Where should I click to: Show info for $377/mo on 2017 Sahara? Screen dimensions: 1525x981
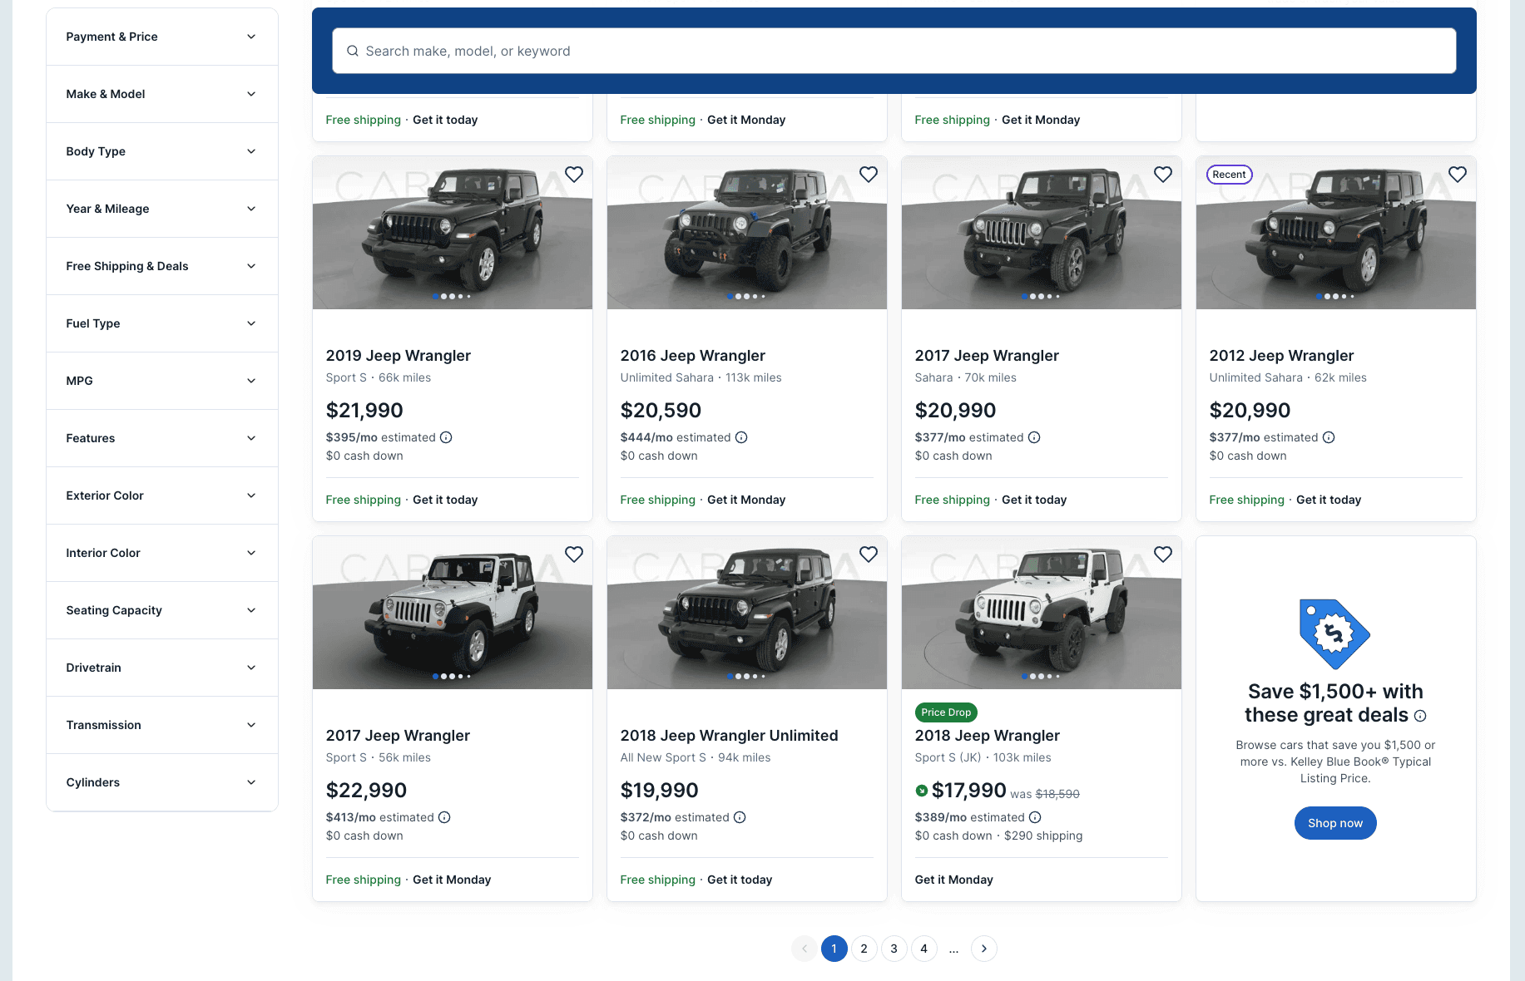[x=1034, y=437]
